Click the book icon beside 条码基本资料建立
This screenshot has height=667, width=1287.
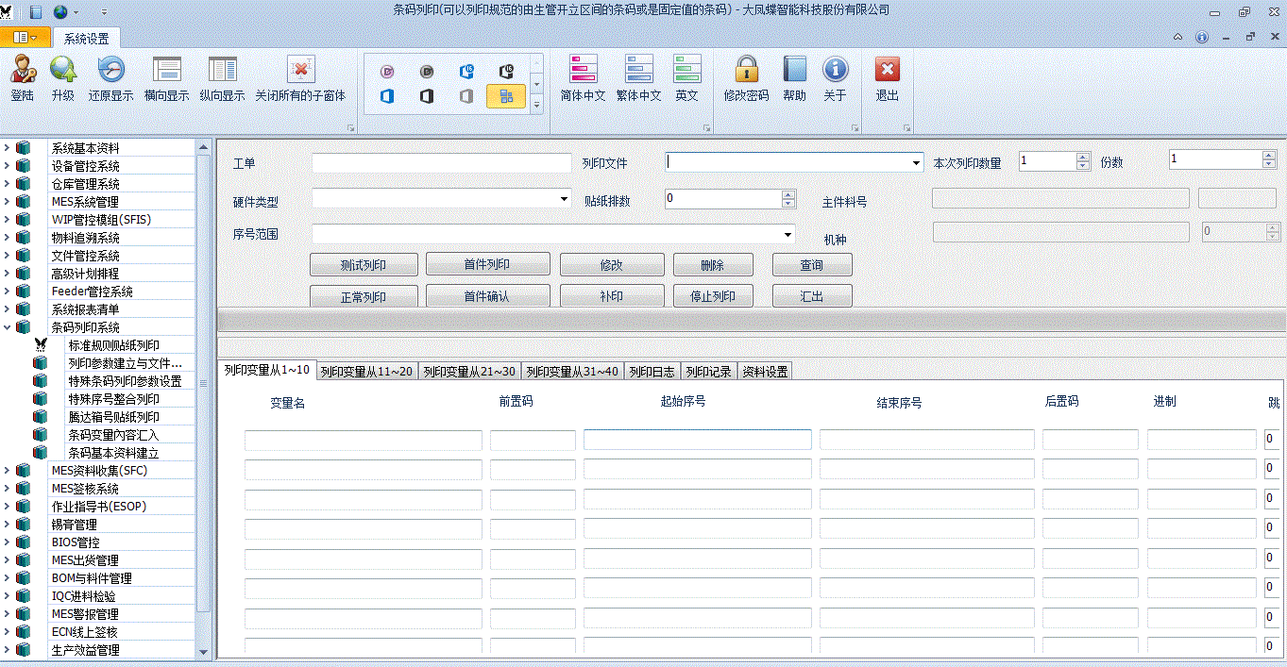pyautogui.click(x=40, y=453)
